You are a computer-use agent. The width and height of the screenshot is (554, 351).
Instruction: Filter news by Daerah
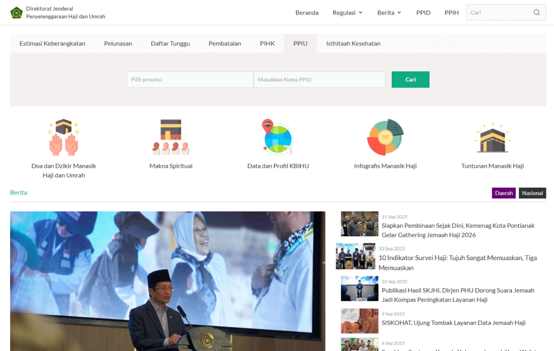tap(503, 193)
